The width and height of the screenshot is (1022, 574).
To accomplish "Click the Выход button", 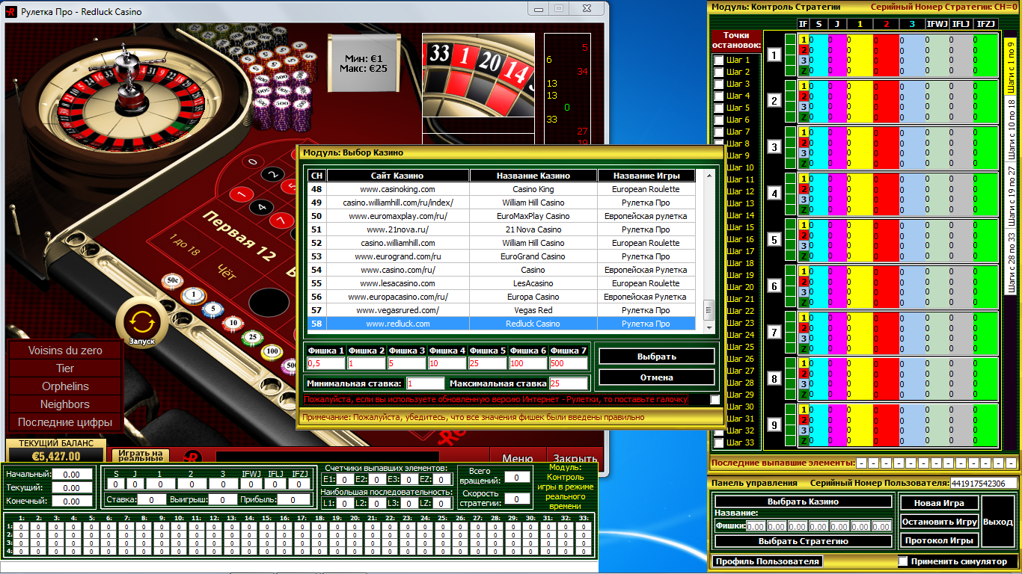I will (x=998, y=522).
